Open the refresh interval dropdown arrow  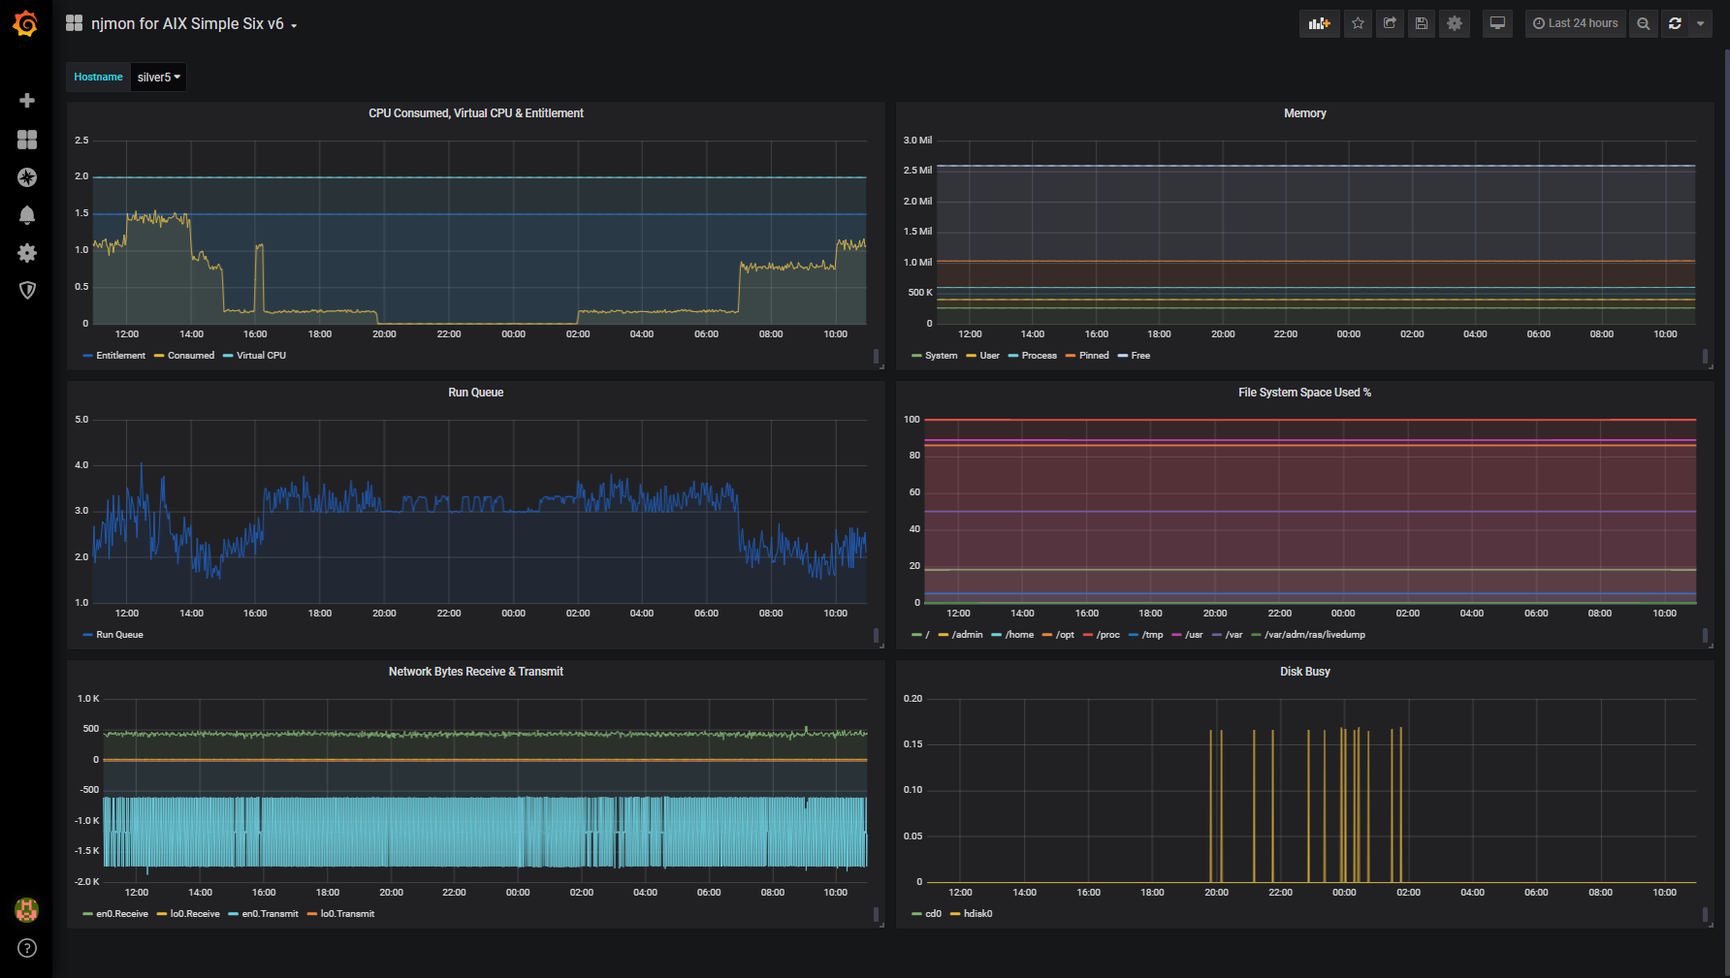pyautogui.click(x=1700, y=23)
